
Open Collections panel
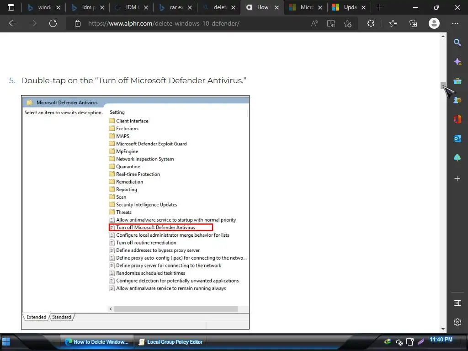[413, 23]
